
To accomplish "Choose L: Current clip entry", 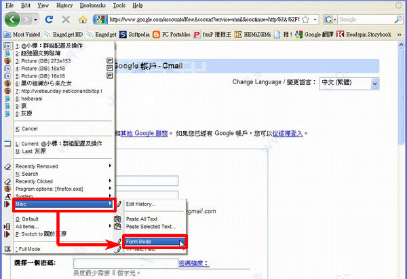I will [x=64, y=144].
